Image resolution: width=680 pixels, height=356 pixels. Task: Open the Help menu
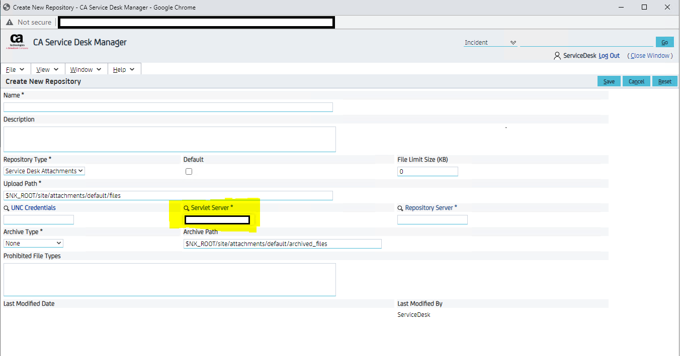point(124,69)
